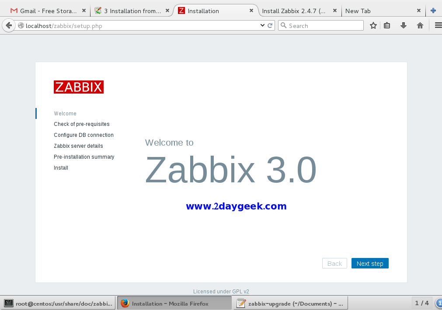Close the Installation tab
This screenshot has width=442, height=310.
coord(251,10)
